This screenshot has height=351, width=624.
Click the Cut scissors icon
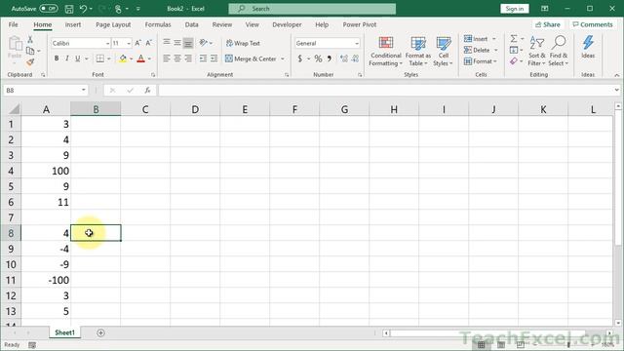[30, 40]
